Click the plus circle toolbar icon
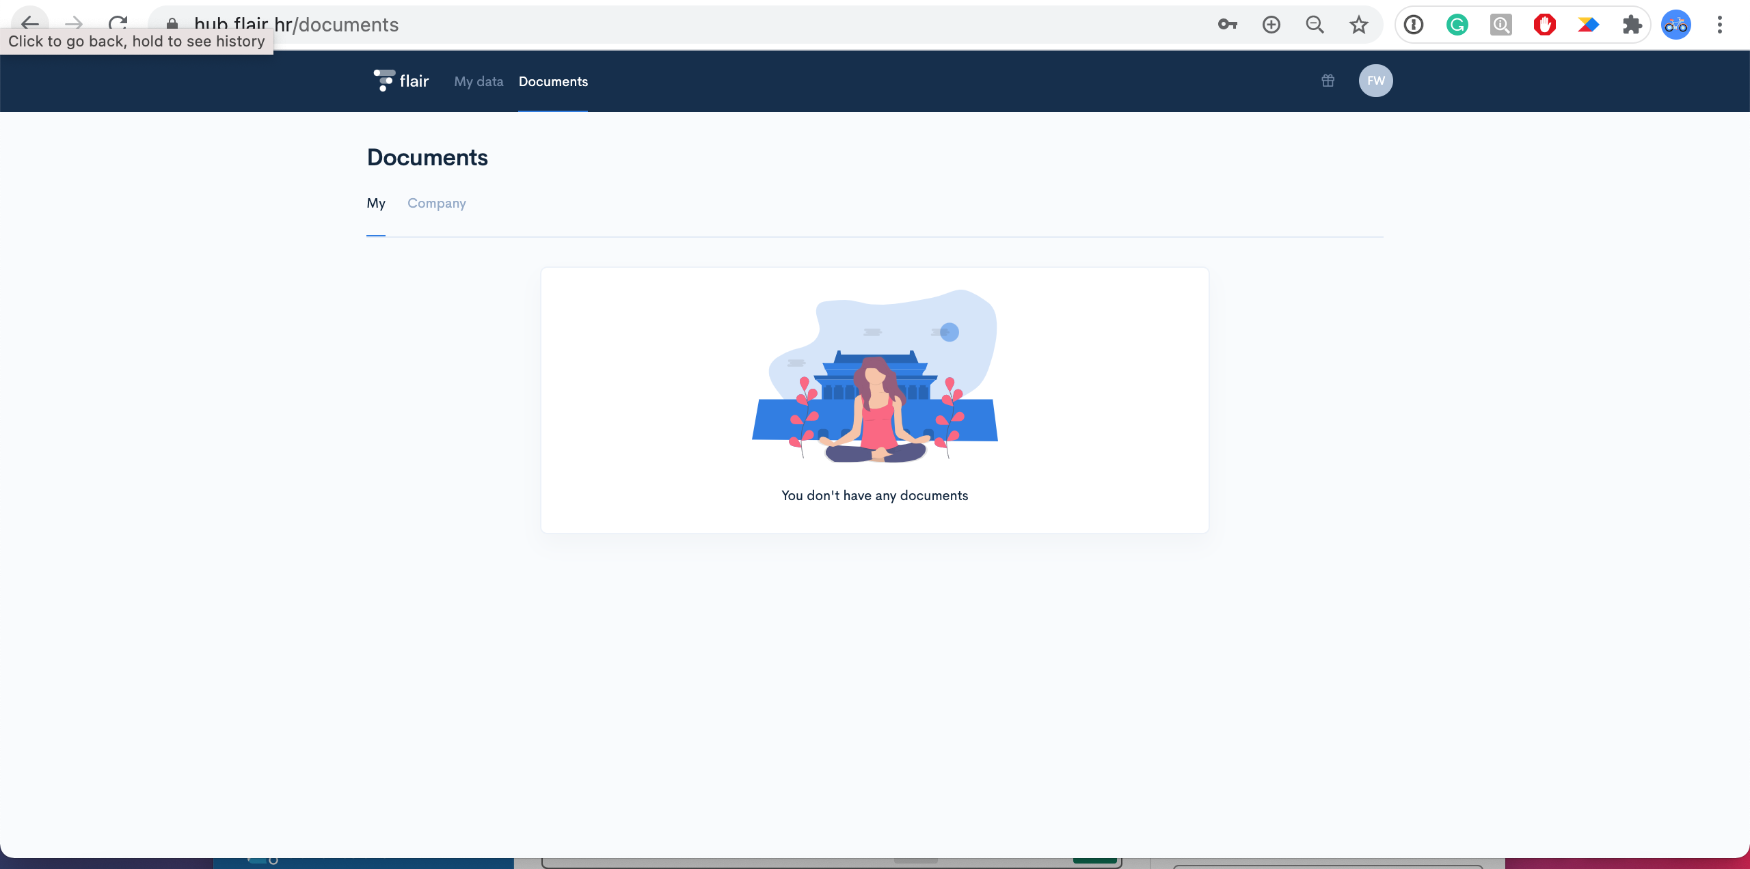This screenshot has width=1750, height=869. point(1271,25)
